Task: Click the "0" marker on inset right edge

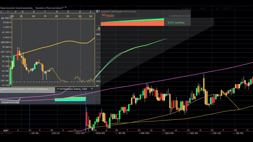Action: (x=99, y=29)
